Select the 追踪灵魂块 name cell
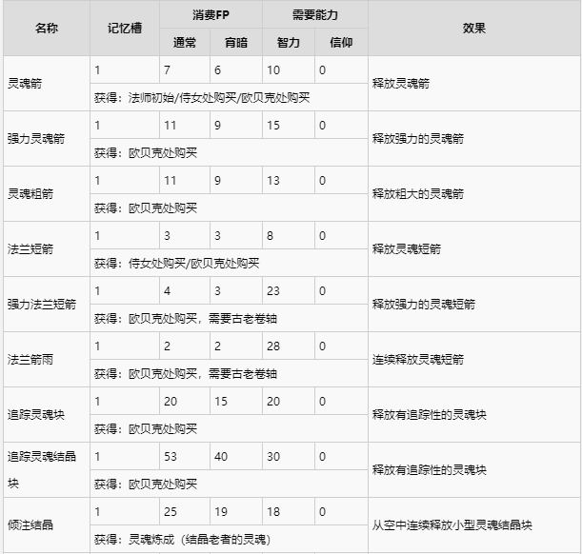The height and width of the screenshot is (554, 582). coord(47,415)
